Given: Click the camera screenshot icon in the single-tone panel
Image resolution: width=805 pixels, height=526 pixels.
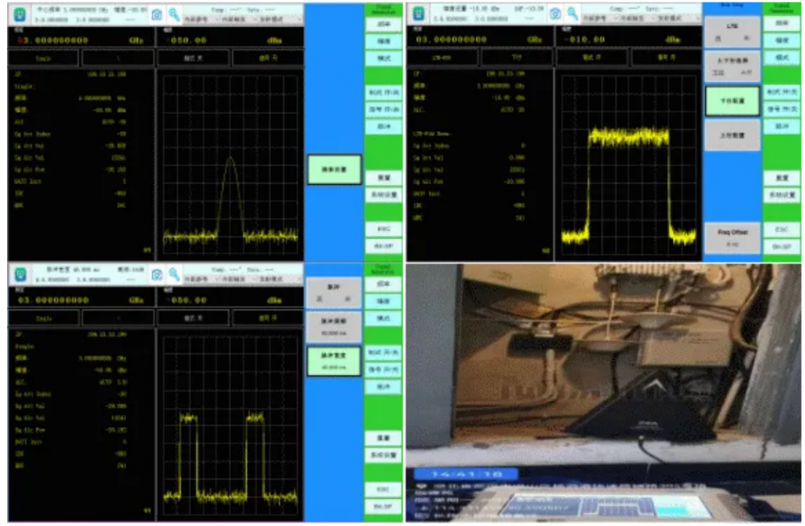Looking at the screenshot, I should click(157, 14).
